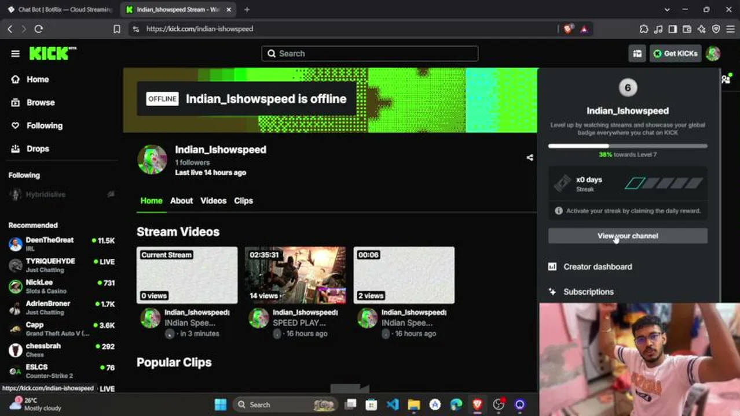This screenshot has height=416, width=740.
Task: Switch to the Chat Bot BotRix tab
Action: pyautogui.click(x=59, y=9)
